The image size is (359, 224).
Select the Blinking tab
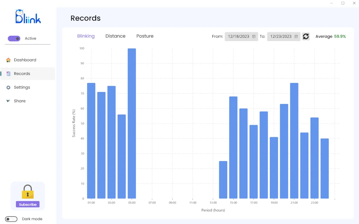[86, 36]
